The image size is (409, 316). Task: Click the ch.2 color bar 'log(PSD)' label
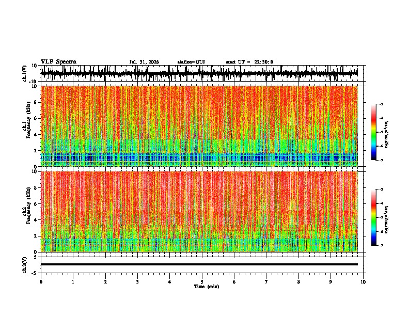pyautogui.click(x=387, y=219)
